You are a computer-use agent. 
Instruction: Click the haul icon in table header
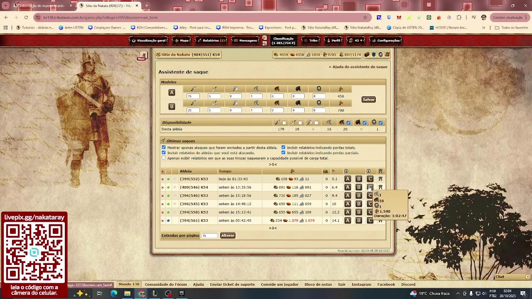292,171
